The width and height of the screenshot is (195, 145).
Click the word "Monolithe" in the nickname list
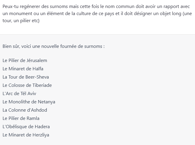pyautogui.click(x=19, y=102)
